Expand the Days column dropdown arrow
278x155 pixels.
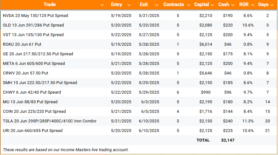272,5
